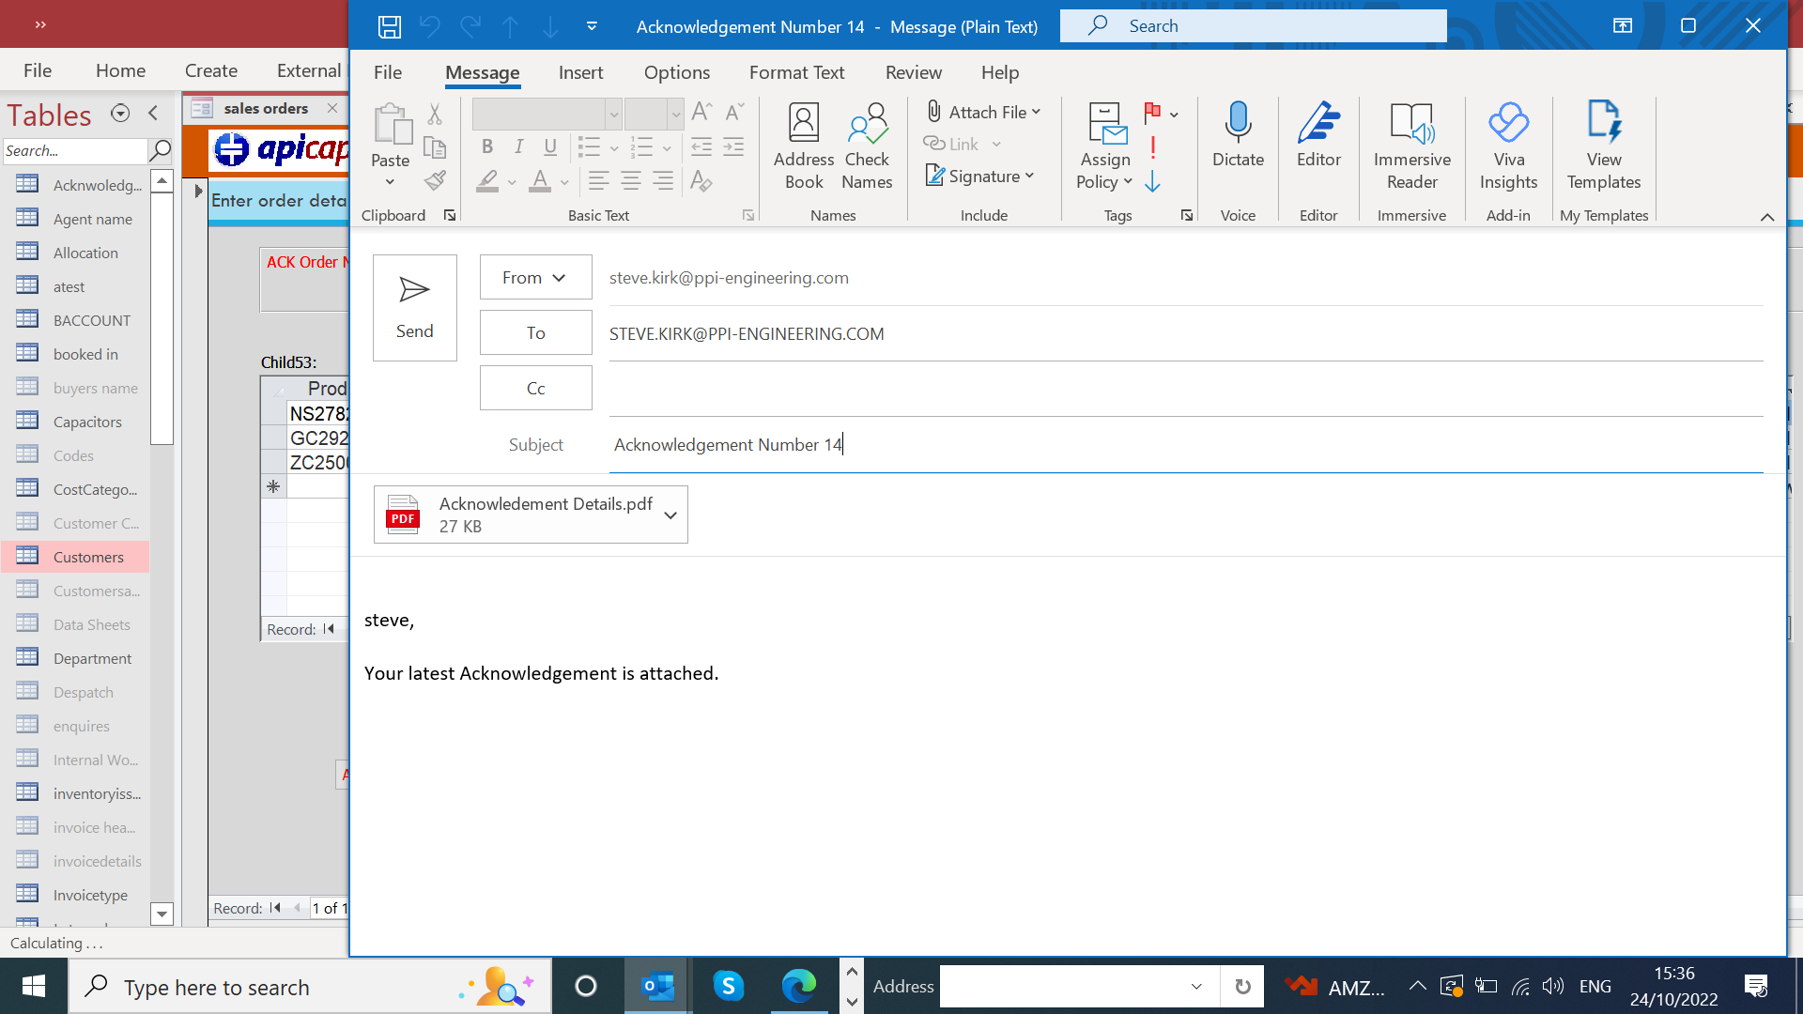Open Viva Insights add-in
Viewport: 1803px width, 1014px height.
pos(1508,146)
